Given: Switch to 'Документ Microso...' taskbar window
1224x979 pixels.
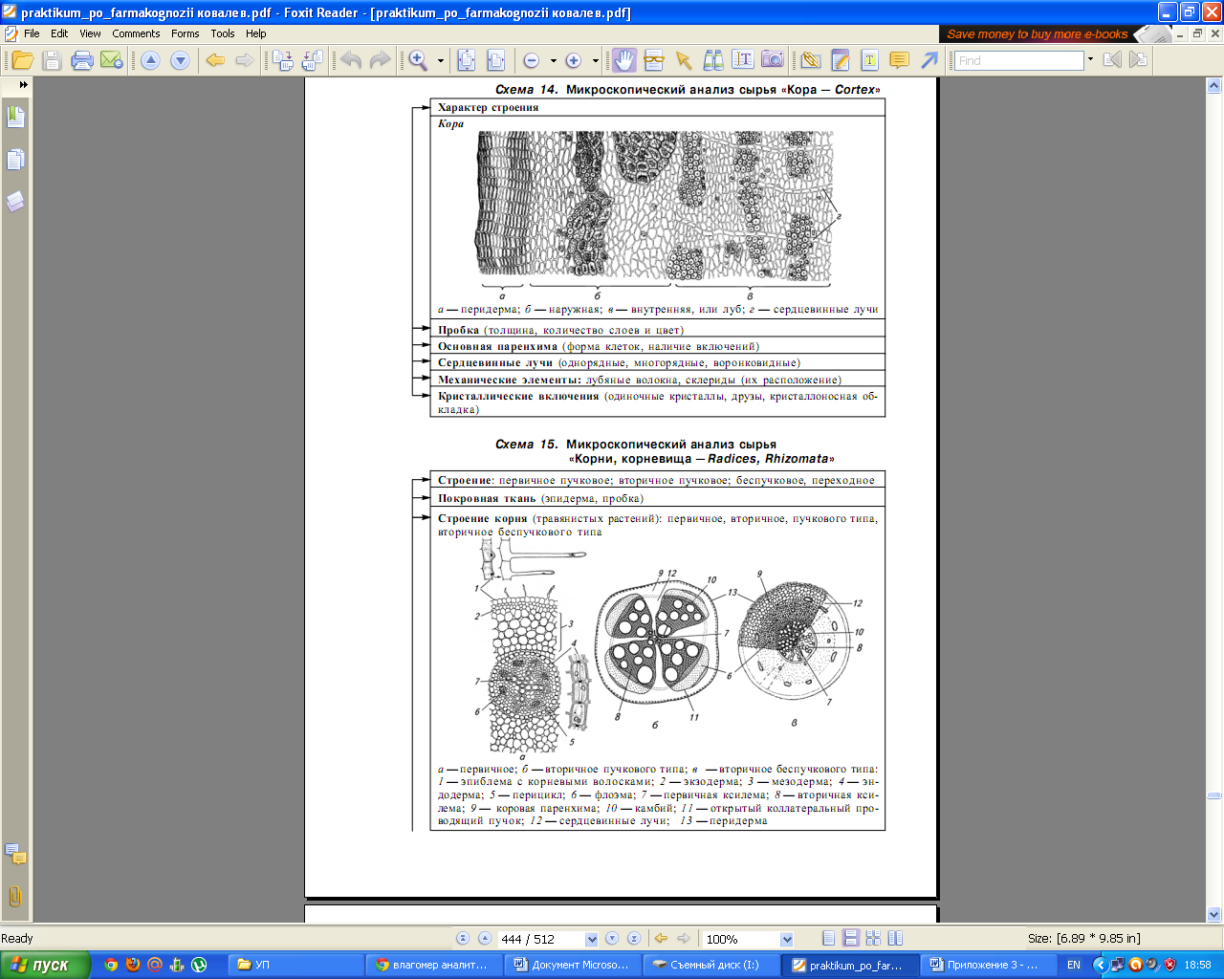Looking at the screenshot, I should (x=572, y=965).
